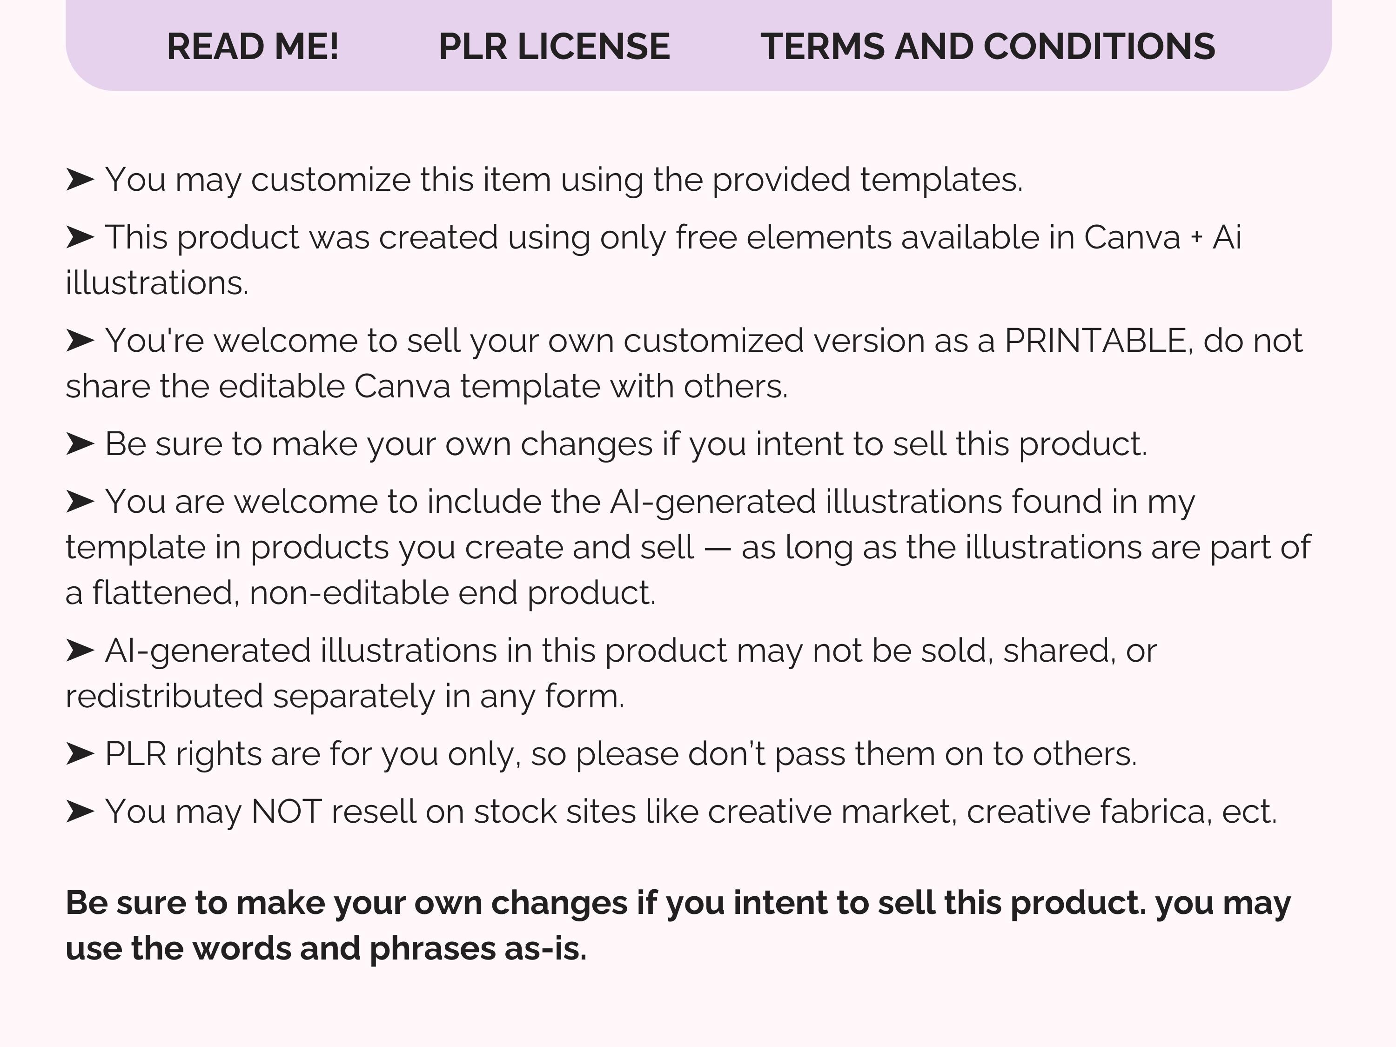The height and width of the screenshot is (1047, 1396).
Task: Click arrow bullet before 'AI-generated illustrations in this'
Action: (x=80, y=651)
